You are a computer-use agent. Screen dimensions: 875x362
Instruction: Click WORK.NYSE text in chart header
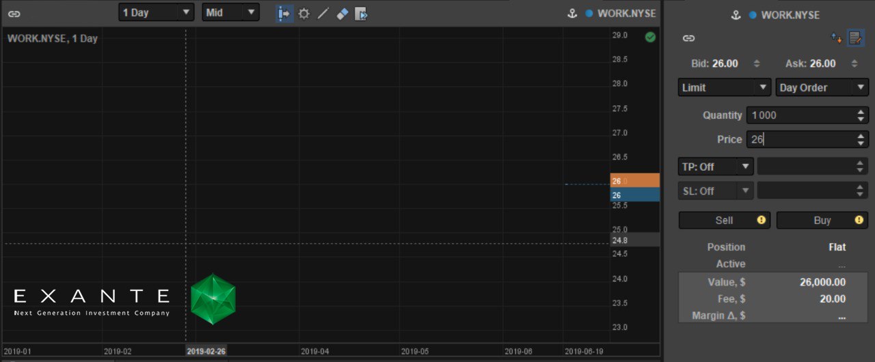(627, 13)
